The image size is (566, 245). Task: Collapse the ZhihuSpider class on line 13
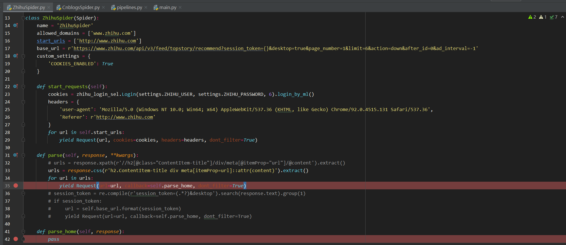[x=23, y=18]
